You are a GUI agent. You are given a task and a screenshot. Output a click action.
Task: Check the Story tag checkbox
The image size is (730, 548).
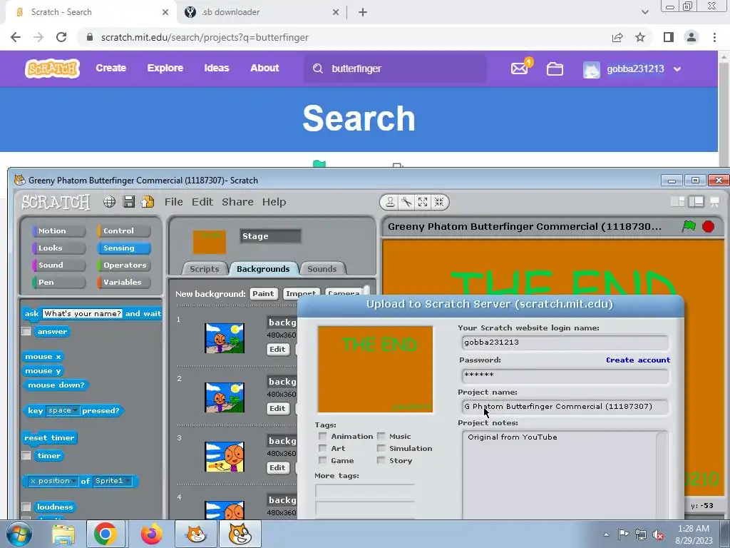pyautogui.click(x=381, y=460)
